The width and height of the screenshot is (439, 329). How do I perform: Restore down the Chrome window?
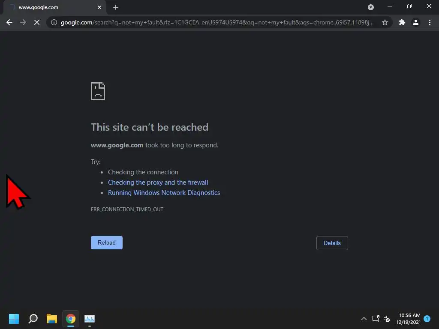pos(409,6)
